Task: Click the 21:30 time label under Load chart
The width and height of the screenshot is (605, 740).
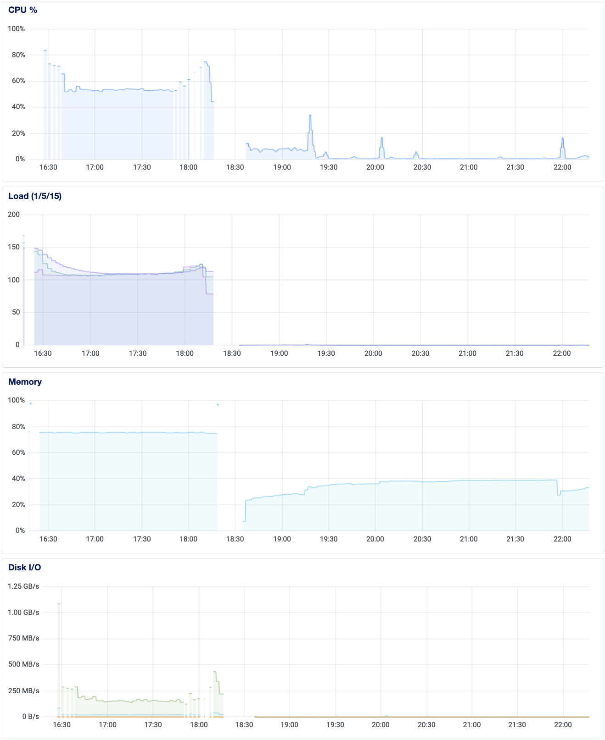Action: pyautogui.click(x=515, y=353)
